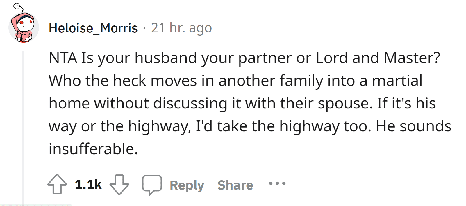Open the three-dot more options menu

click(277, 183)
